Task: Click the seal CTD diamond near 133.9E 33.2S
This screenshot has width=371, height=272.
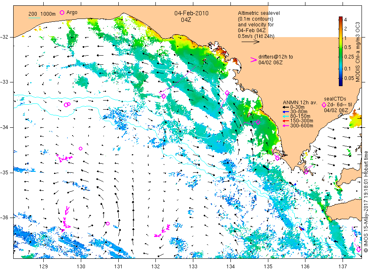Action: (x=227, y=93)
